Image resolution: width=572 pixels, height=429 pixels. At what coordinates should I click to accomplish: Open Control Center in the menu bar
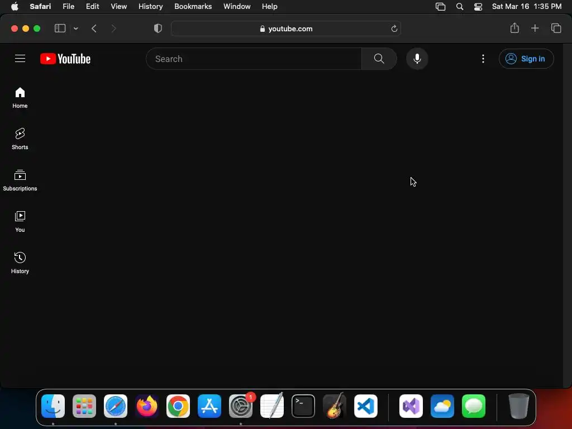click(478, 7)
